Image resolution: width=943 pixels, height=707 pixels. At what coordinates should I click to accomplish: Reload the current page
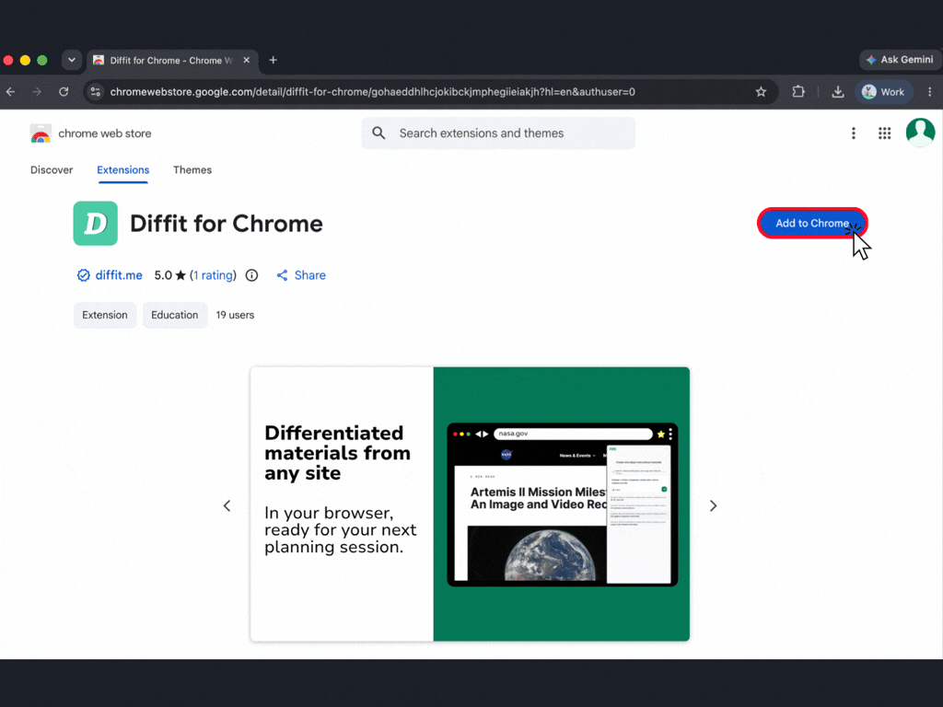[x=64, y=92]
